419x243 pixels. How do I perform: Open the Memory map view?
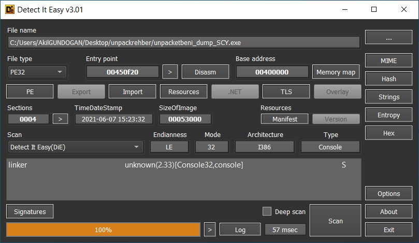tap(336, 72)
